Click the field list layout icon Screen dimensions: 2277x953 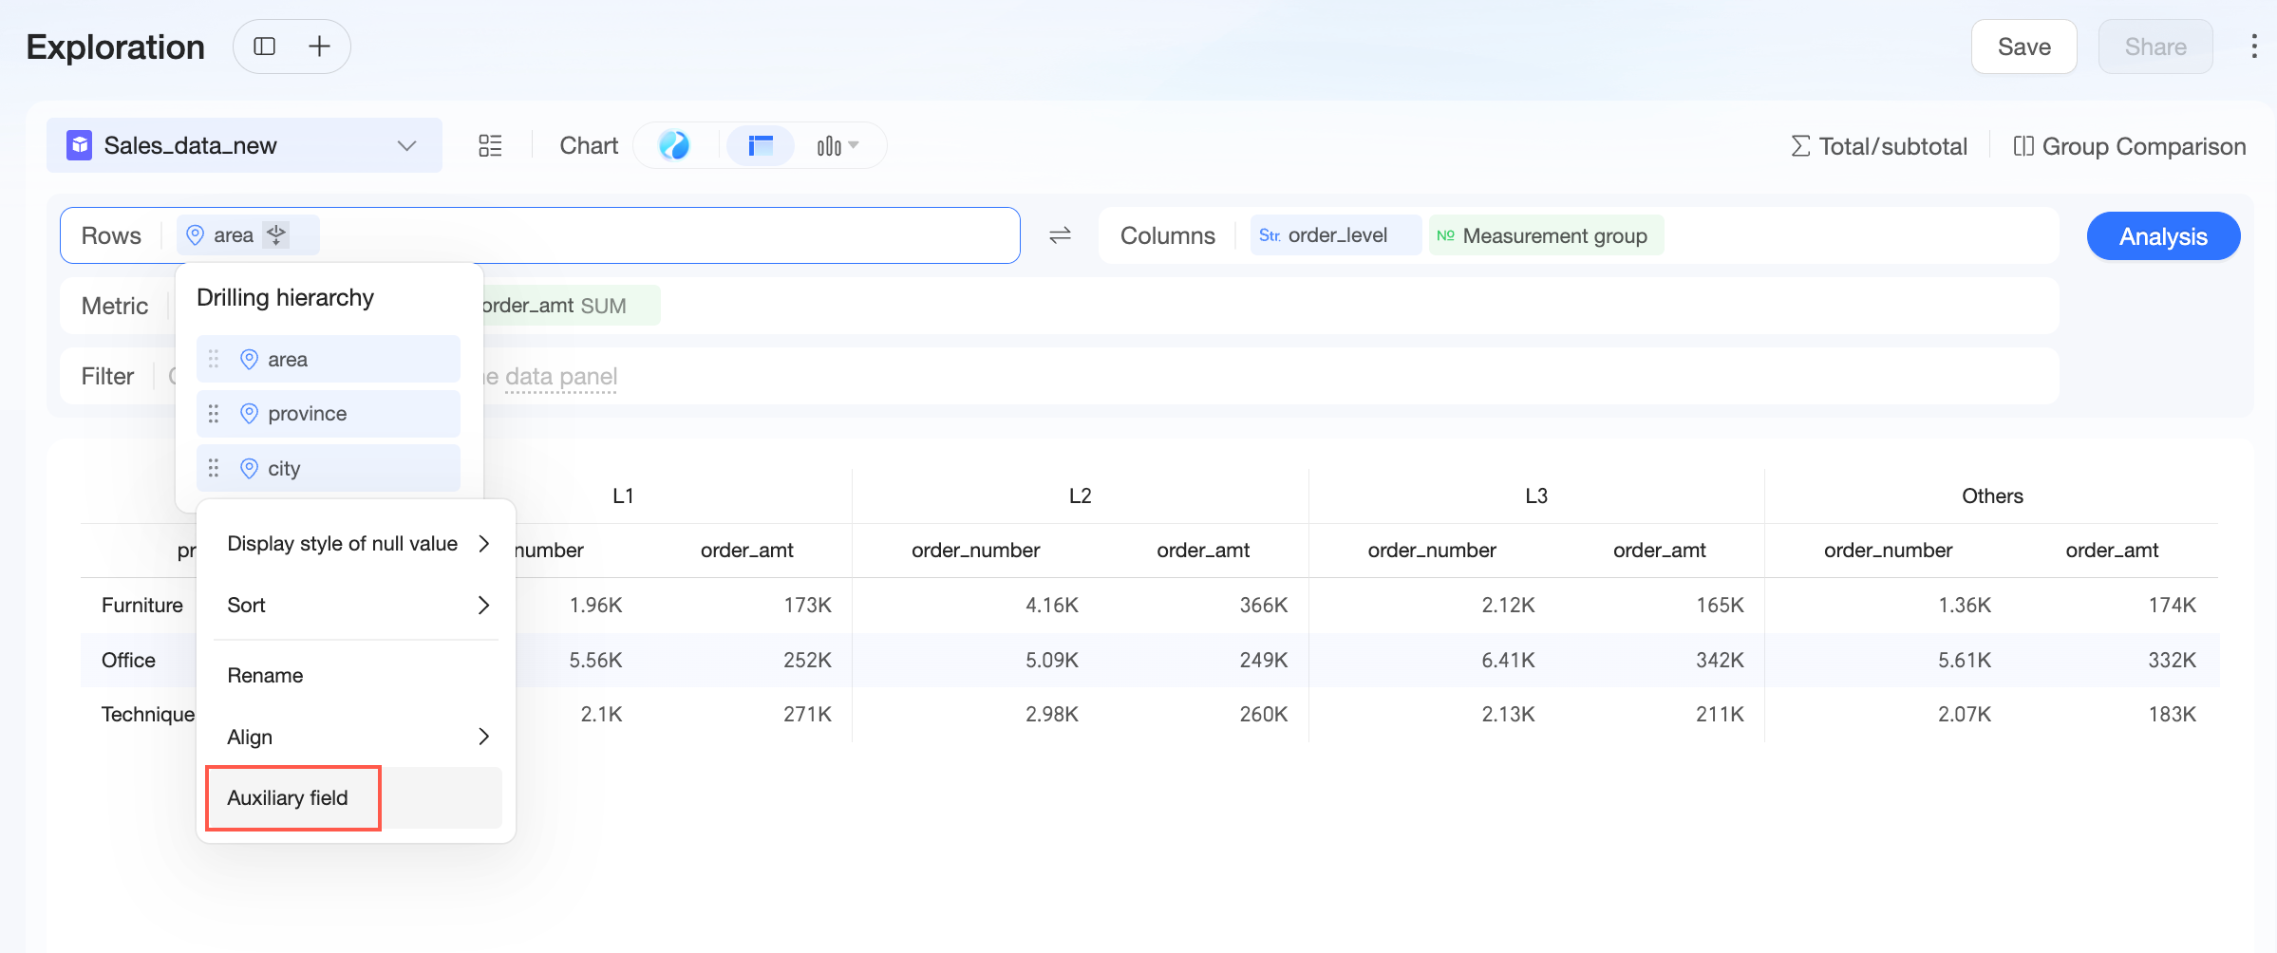pos(490,145)
